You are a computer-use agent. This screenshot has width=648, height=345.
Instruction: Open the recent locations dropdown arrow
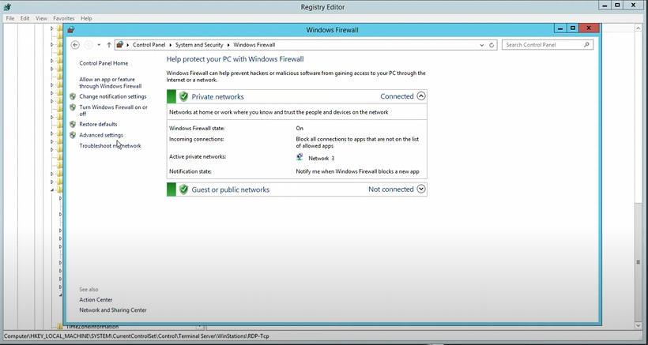[99, 45]
